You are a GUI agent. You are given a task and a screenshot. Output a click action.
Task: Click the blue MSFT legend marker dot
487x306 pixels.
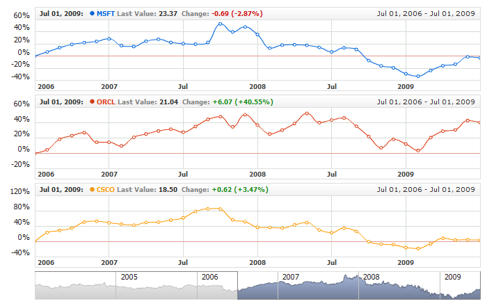93,13
